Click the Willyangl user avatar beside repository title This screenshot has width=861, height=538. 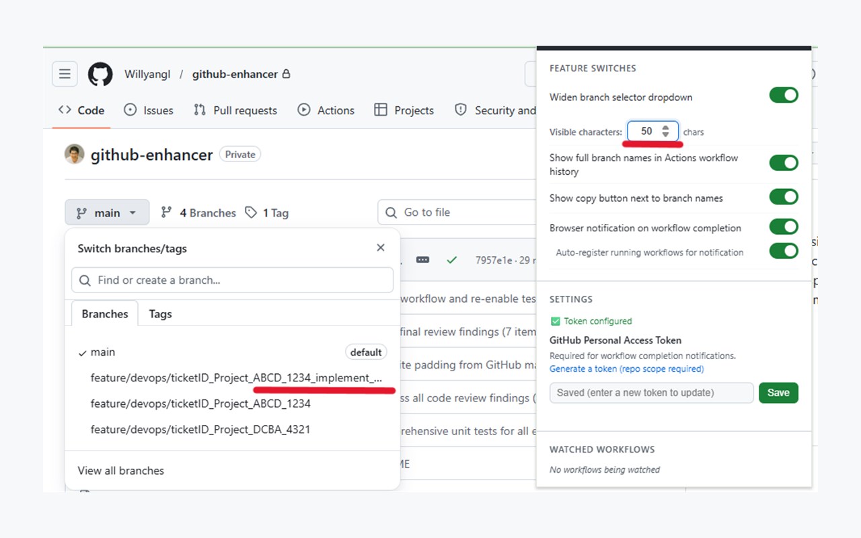pyautogui.click(x=75, y=154)
